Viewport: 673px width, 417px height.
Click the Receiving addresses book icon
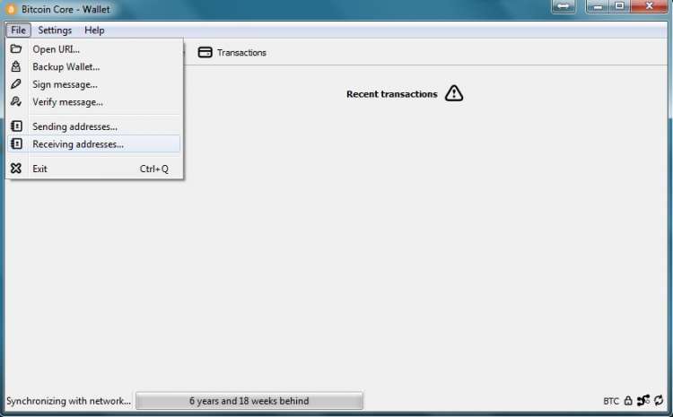[x=16, y=143]
